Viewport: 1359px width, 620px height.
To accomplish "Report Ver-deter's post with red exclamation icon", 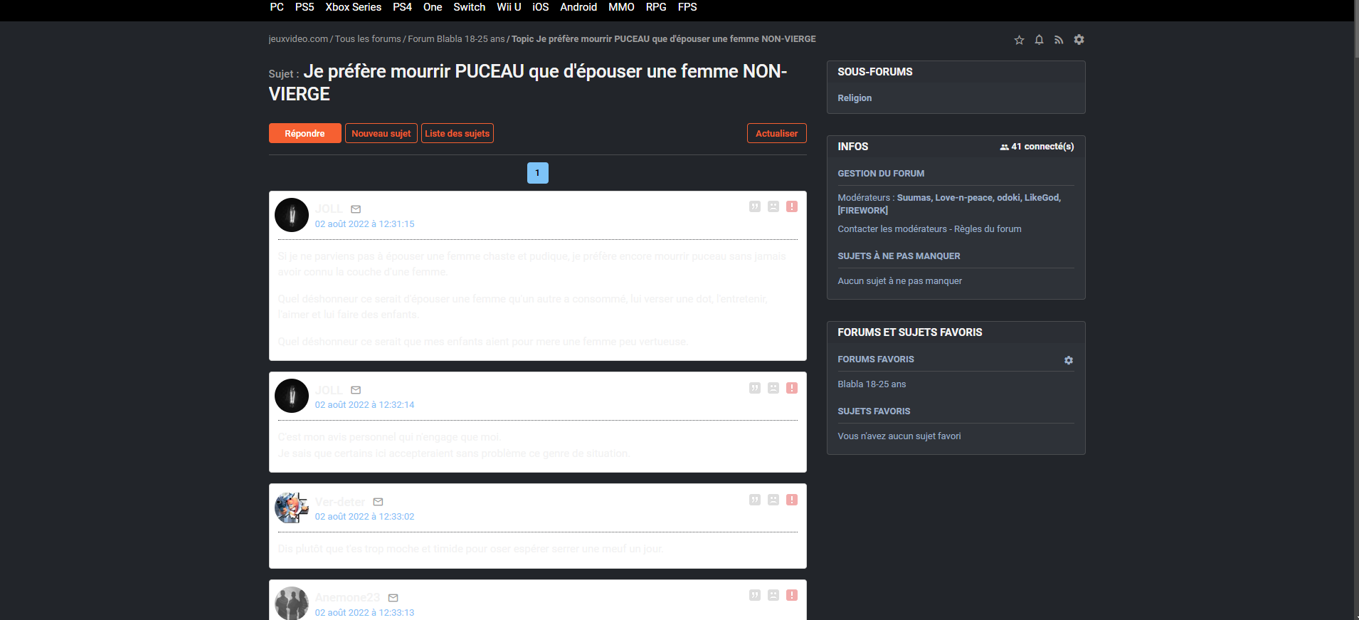I will [x=791, y=500].
